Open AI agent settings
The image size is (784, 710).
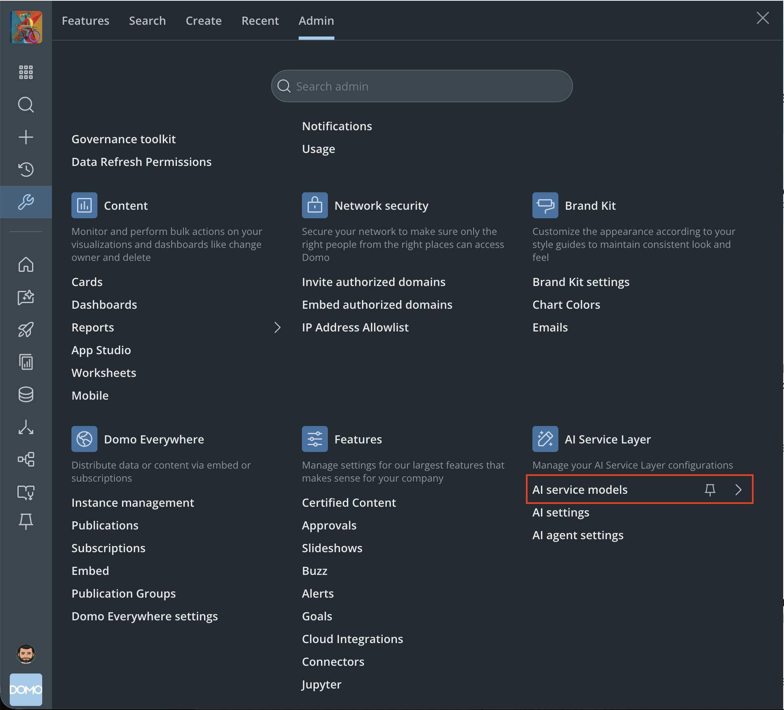[x=578, y=535]
